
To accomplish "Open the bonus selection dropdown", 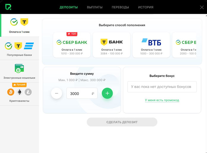I will tap(162, 87).
